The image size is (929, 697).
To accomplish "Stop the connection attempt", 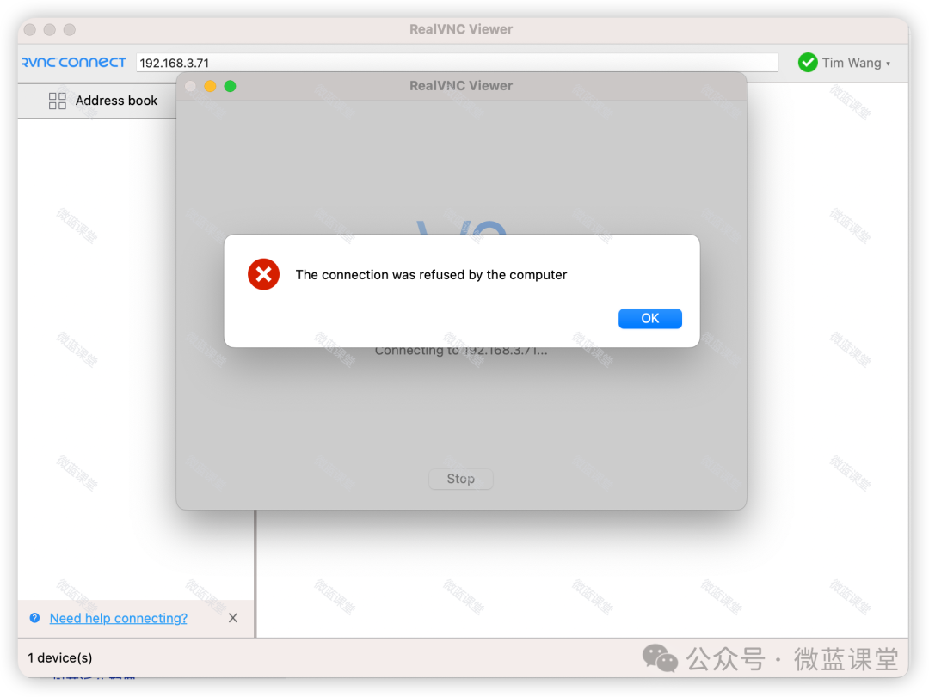I will click(460, 479).
